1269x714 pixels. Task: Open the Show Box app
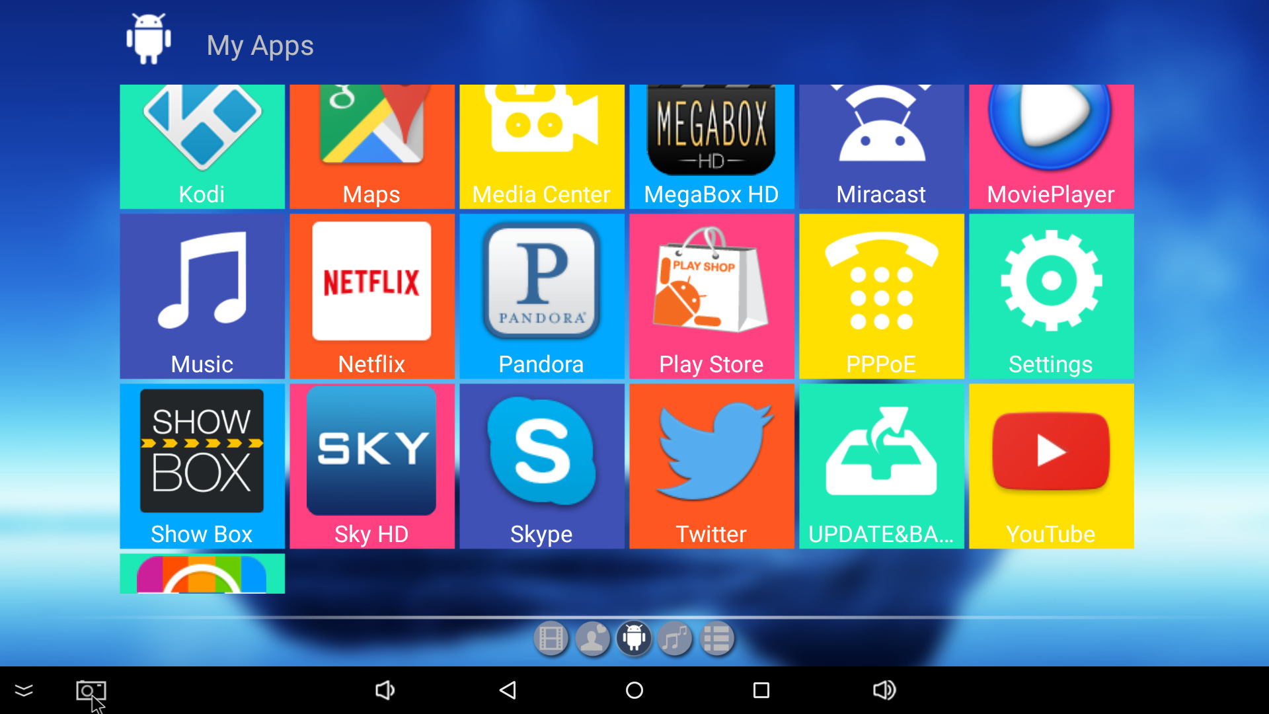pyautogui.click(x=202, y=465)
